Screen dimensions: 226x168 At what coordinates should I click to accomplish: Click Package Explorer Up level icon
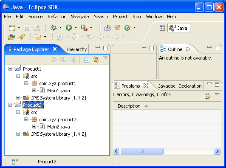tap(73, 60)
